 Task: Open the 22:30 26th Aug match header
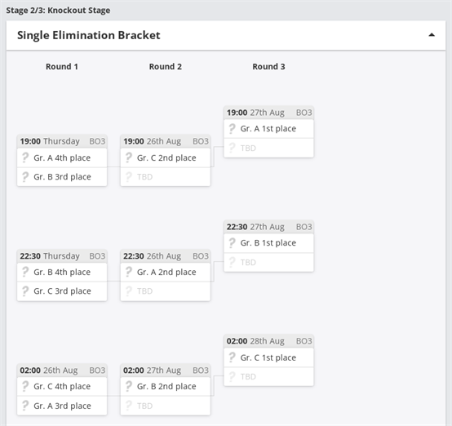click(166, 255)
